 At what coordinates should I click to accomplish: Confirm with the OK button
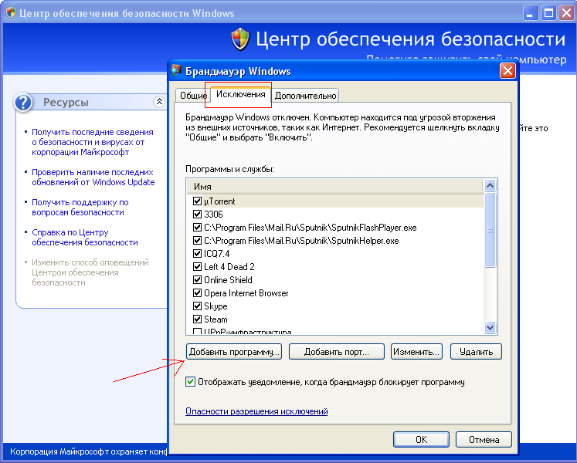(421, 439)
